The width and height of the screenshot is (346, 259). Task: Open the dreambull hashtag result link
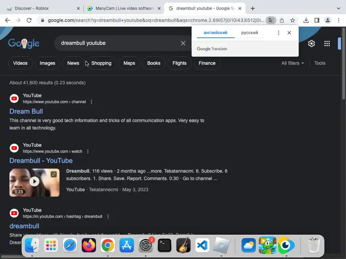coord(24,226)
